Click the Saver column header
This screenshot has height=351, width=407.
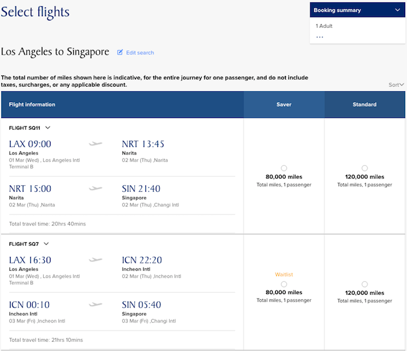[284, 105]
